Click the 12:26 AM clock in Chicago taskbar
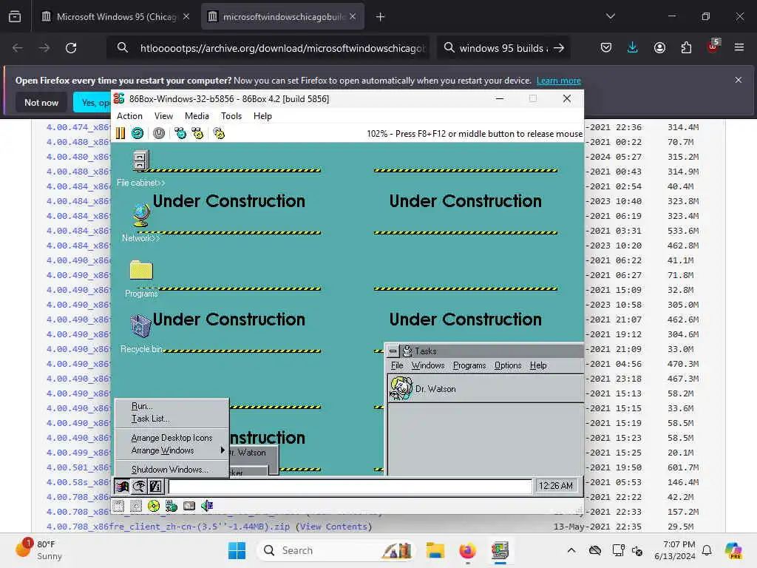Viewport: 757px width, 568px height. (x=555, y=486)
